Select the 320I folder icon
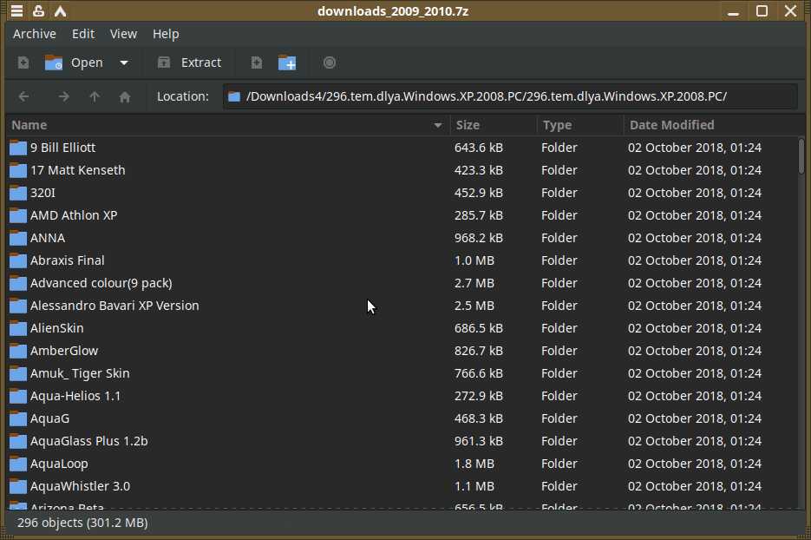The image size is (811, 540). click(x=18, y=193)
